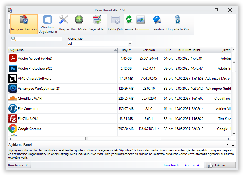Viewport: 244px width, 176px height.
Task: Click the AMD Chipset Software name
Action: 34,79
